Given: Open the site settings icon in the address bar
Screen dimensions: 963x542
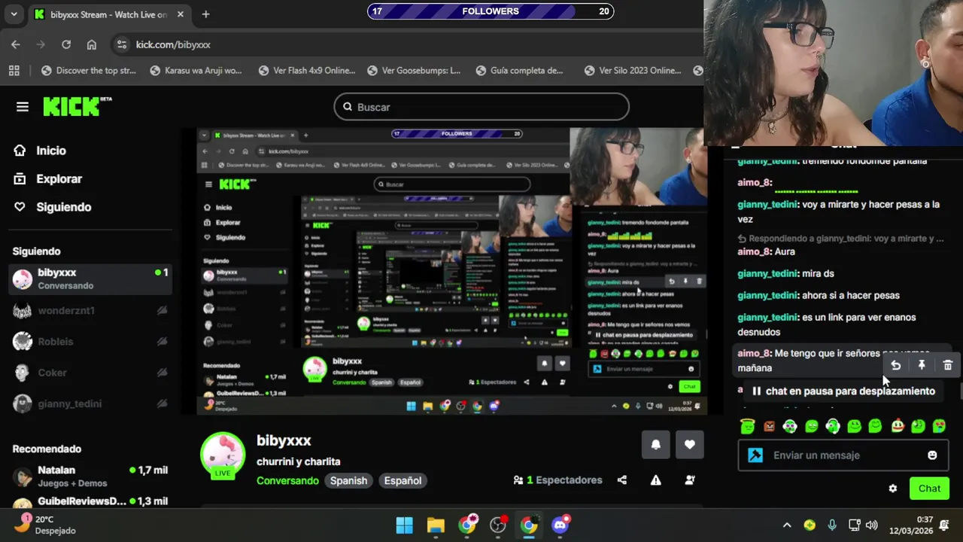Looking at the screenshot, I should pyautogui.click(x=122, y=44).
